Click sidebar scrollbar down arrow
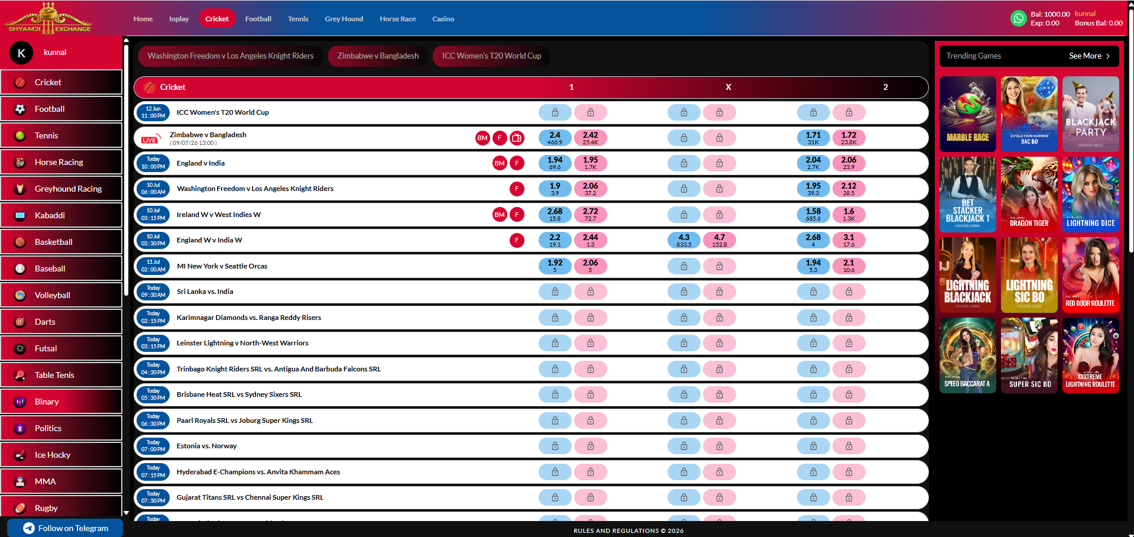1134x537 pixels. (x=126, y=513)
